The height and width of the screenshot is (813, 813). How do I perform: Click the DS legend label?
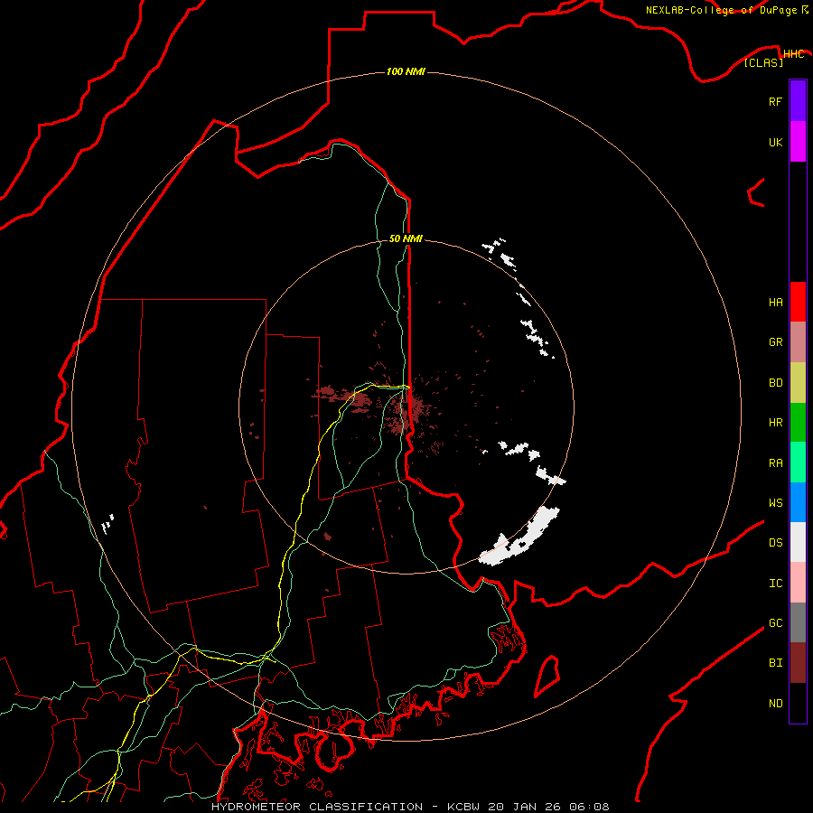click(775, 543)
